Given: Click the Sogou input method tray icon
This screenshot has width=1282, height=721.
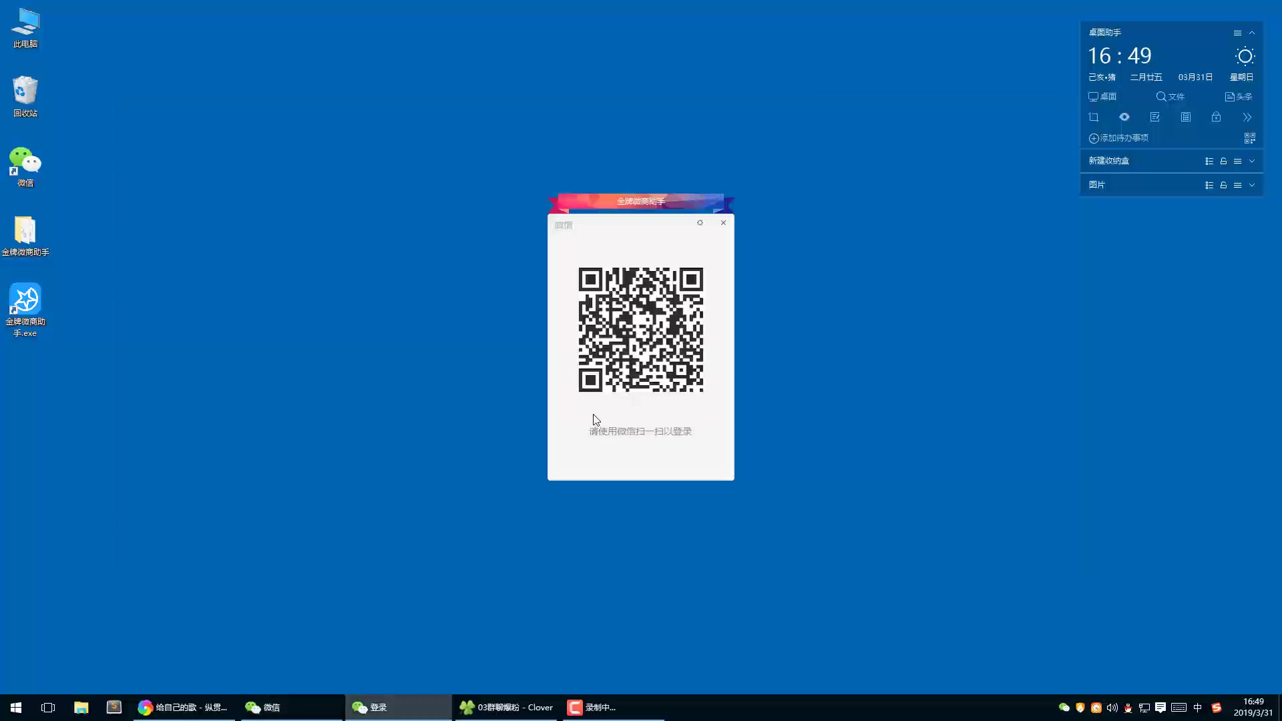Looking at the screenshot, I should tap(1217, 708).
